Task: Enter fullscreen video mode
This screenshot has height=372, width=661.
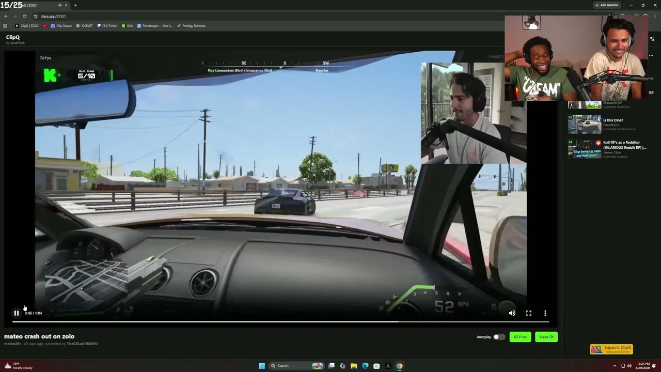Action: tap(528, 313)
